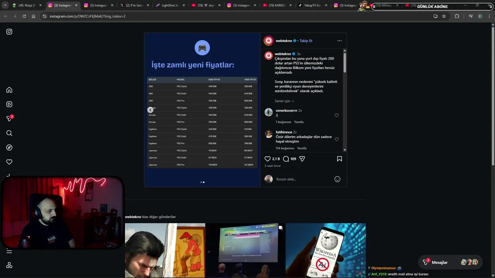Follow webtekno via Takip Et
The height and width of the screenshot is (278, 495).
306,41
